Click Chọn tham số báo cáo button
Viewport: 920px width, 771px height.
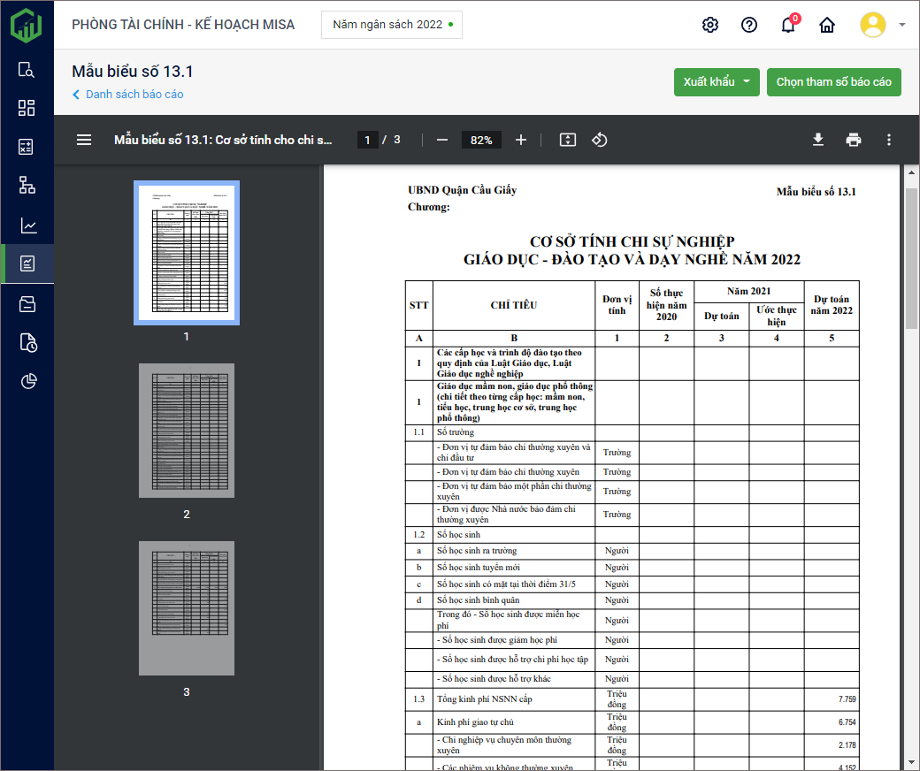pos(833,82)
